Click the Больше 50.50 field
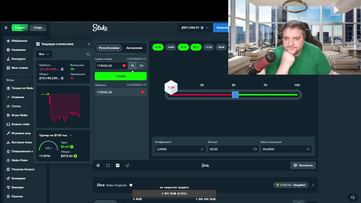The image size is (361, 203). point(233,149)
